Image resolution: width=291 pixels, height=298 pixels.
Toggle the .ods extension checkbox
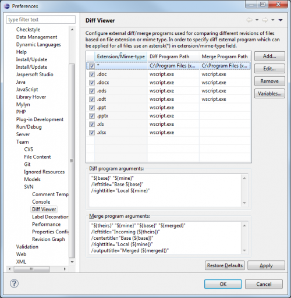click(91, 91)
